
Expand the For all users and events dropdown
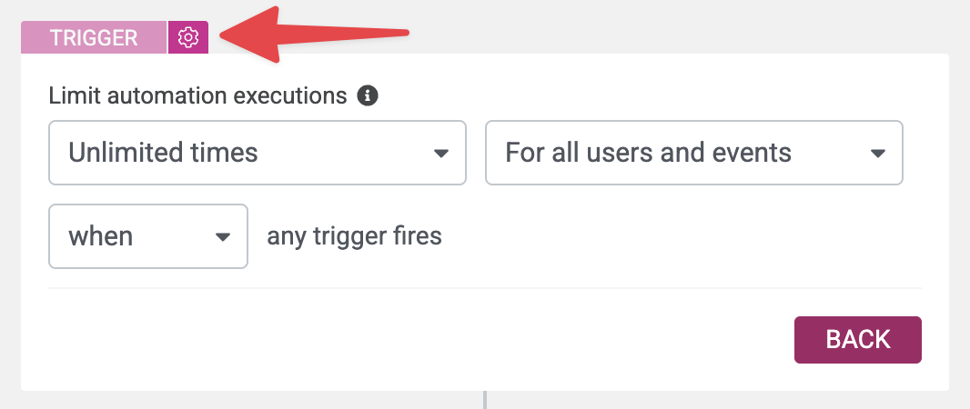point(693,153)
